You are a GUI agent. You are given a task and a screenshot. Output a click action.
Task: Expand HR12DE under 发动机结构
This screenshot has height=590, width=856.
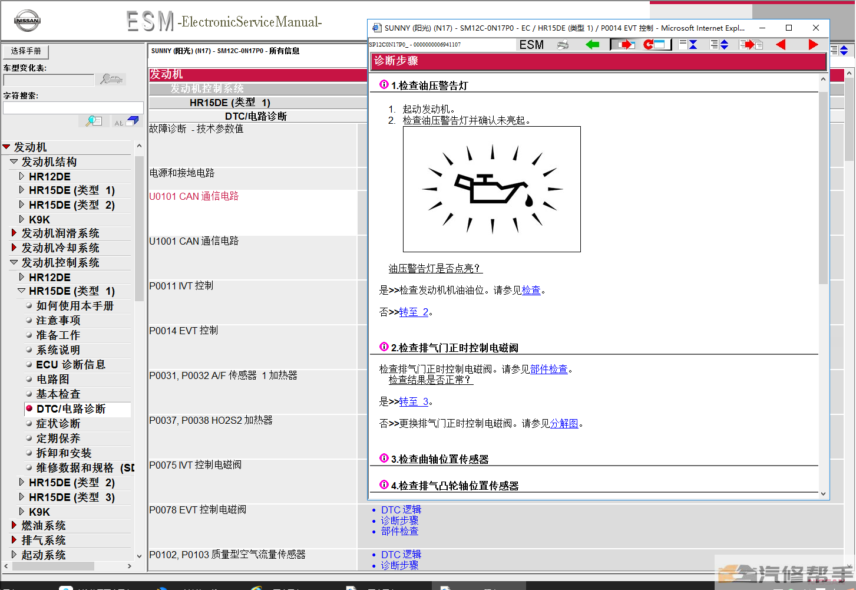coord(22,176)
